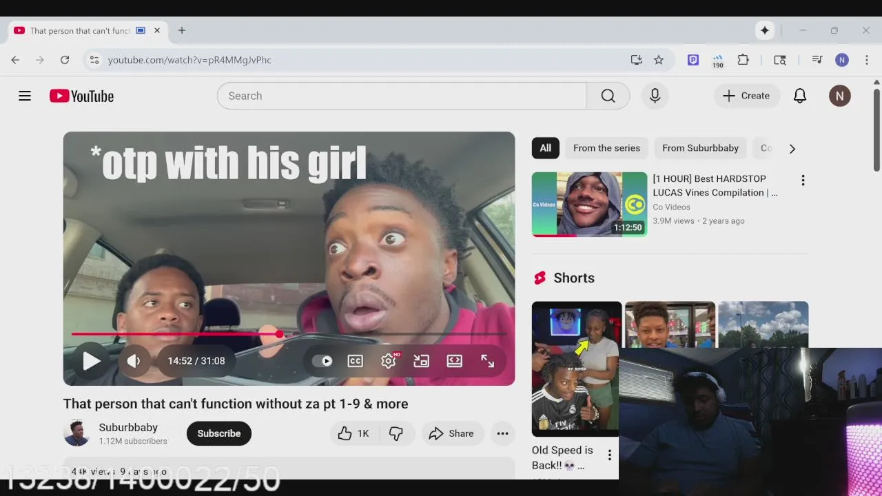Enable theater mode view
The image size is (882, 496).
[454, 360]
